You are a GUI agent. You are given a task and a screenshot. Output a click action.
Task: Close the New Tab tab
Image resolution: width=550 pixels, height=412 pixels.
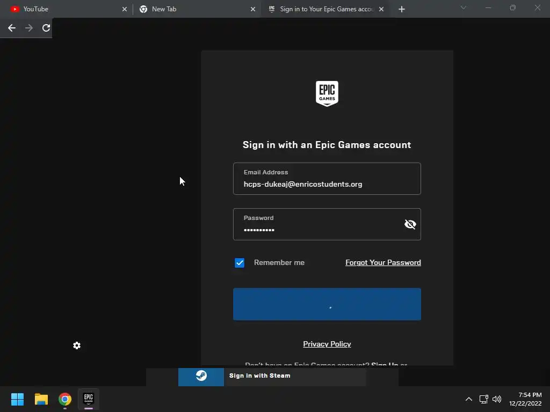point(253,9)
